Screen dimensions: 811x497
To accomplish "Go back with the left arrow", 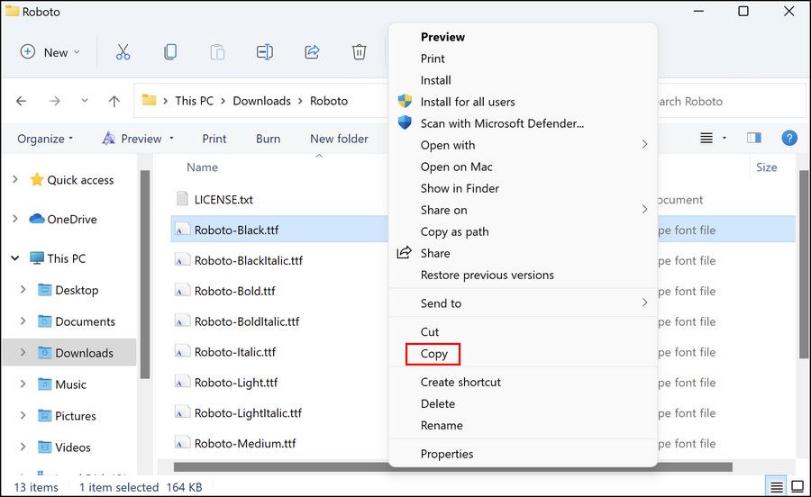I will [x=22, y=101].
